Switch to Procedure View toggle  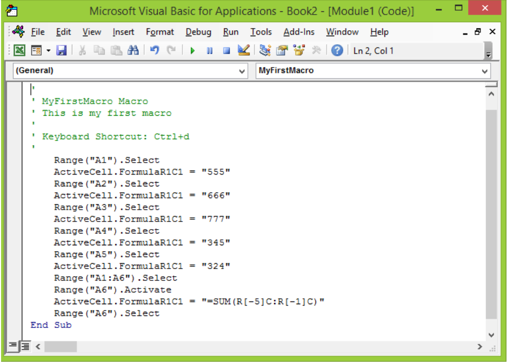click(x=12, y=346)
